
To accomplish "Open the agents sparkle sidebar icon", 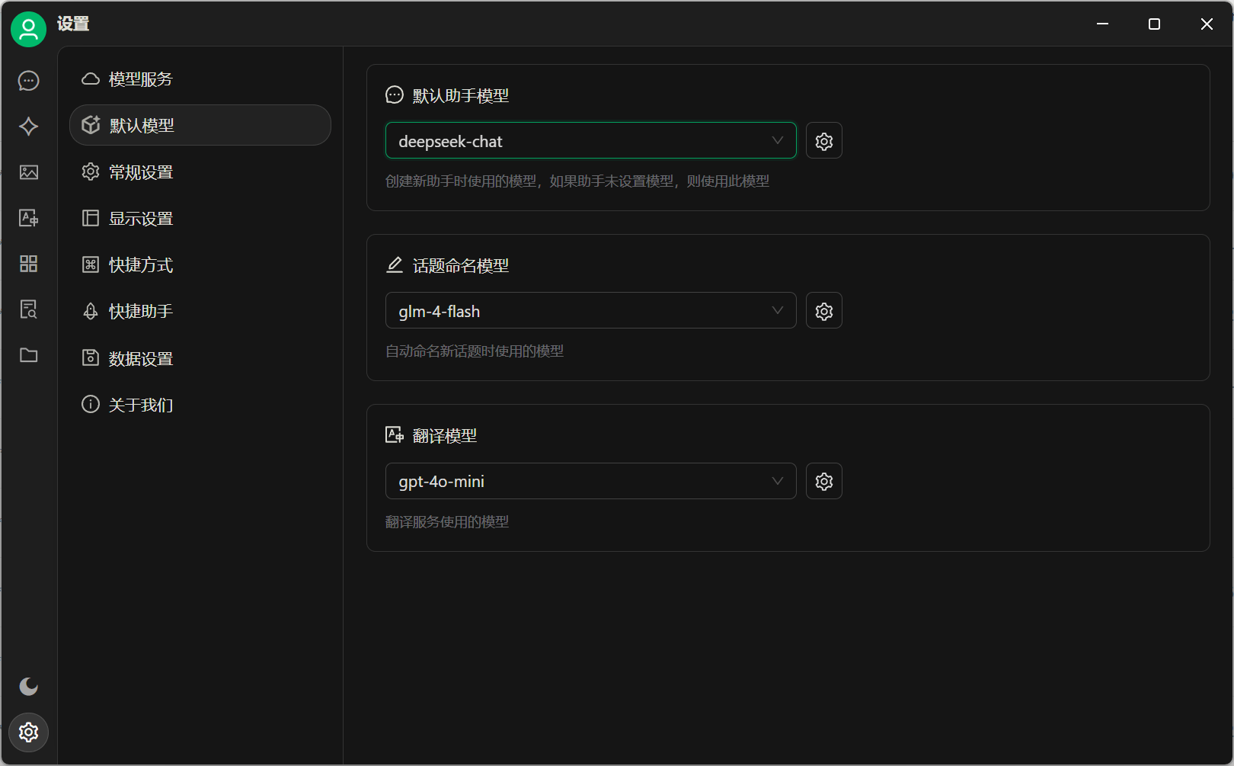I will (29, 127).
